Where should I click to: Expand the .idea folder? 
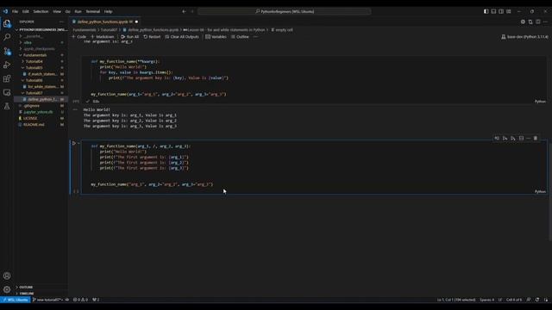pos(28,42)
